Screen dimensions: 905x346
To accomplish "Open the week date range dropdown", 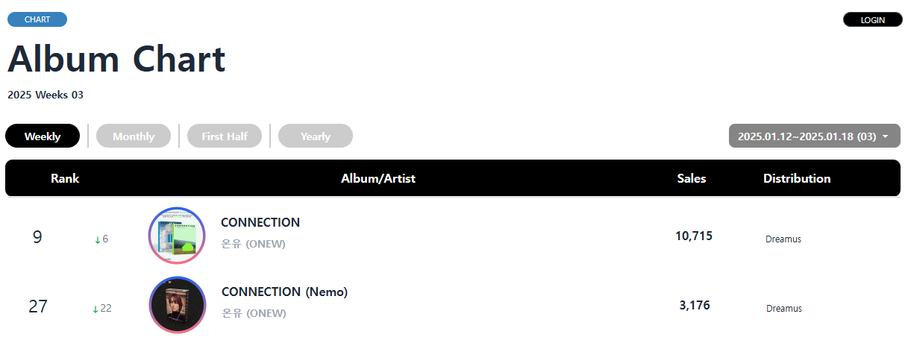I will 806,136.
